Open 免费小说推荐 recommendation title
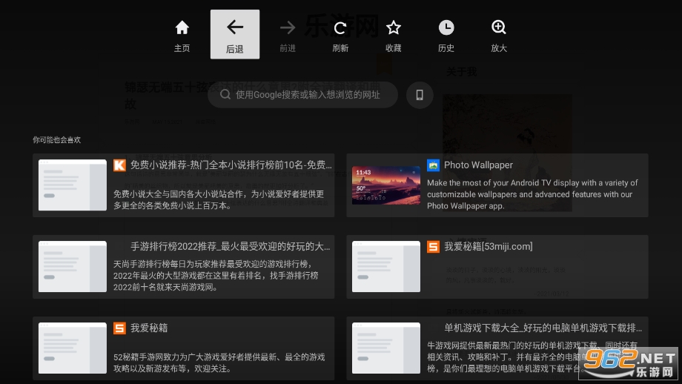Viewport: 682px width, 384px height. click(x=231, y=165)
